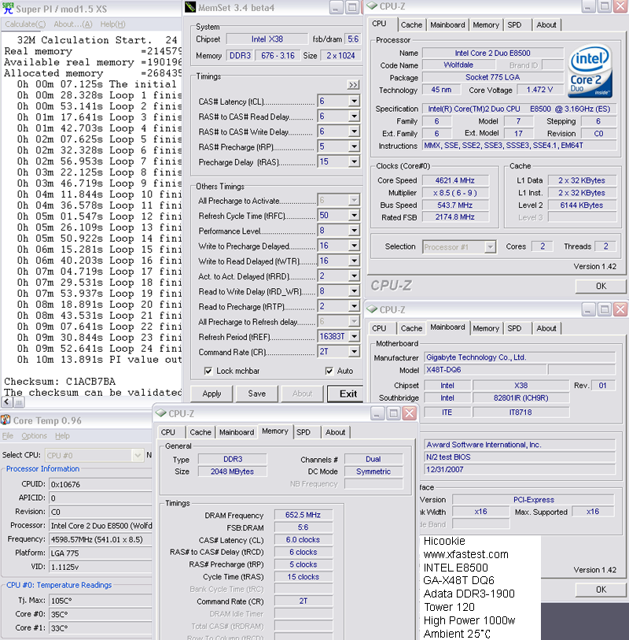The height and width of the screenshot is (640, 629).
Task: Open the Performance Level dropdown
Action: click(x=354, y=231)
